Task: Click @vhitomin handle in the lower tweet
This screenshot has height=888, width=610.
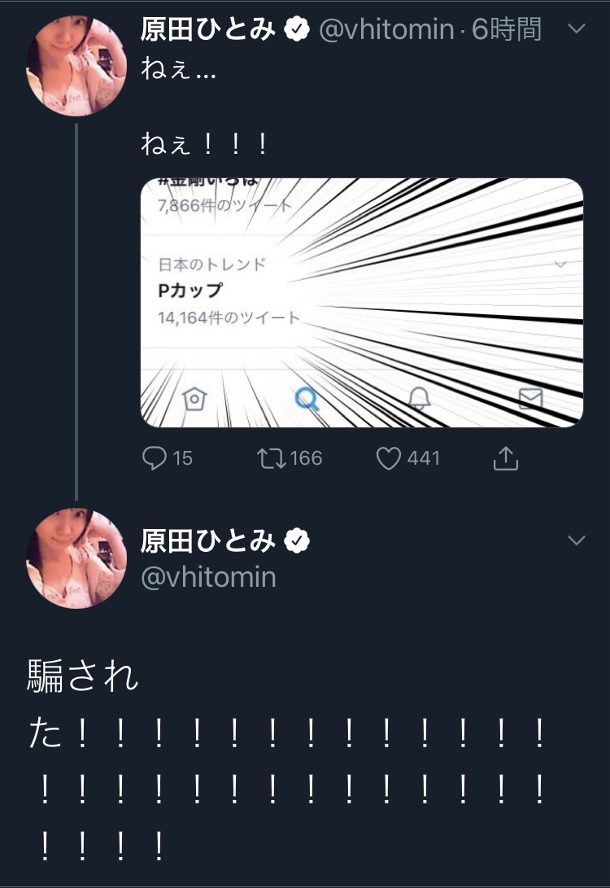Action: point(208,577)
